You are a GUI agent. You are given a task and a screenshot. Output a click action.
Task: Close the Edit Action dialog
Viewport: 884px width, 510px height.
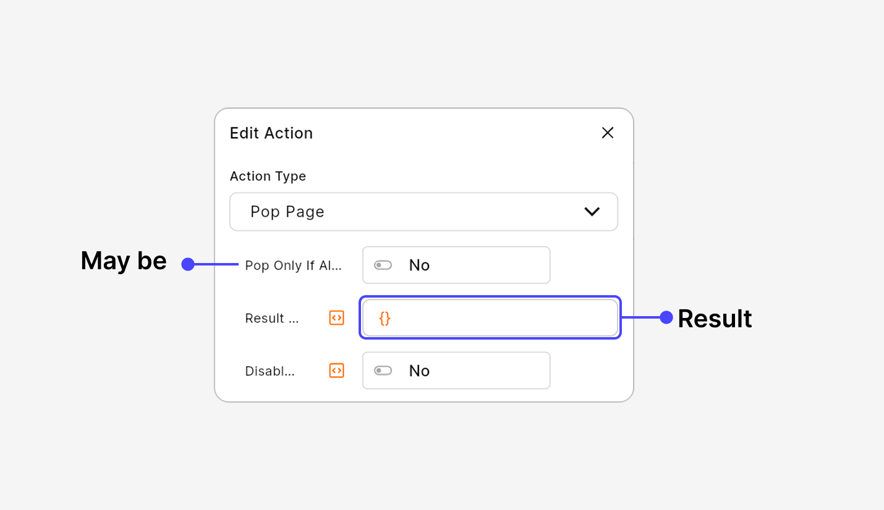click(x=608, y=133)
